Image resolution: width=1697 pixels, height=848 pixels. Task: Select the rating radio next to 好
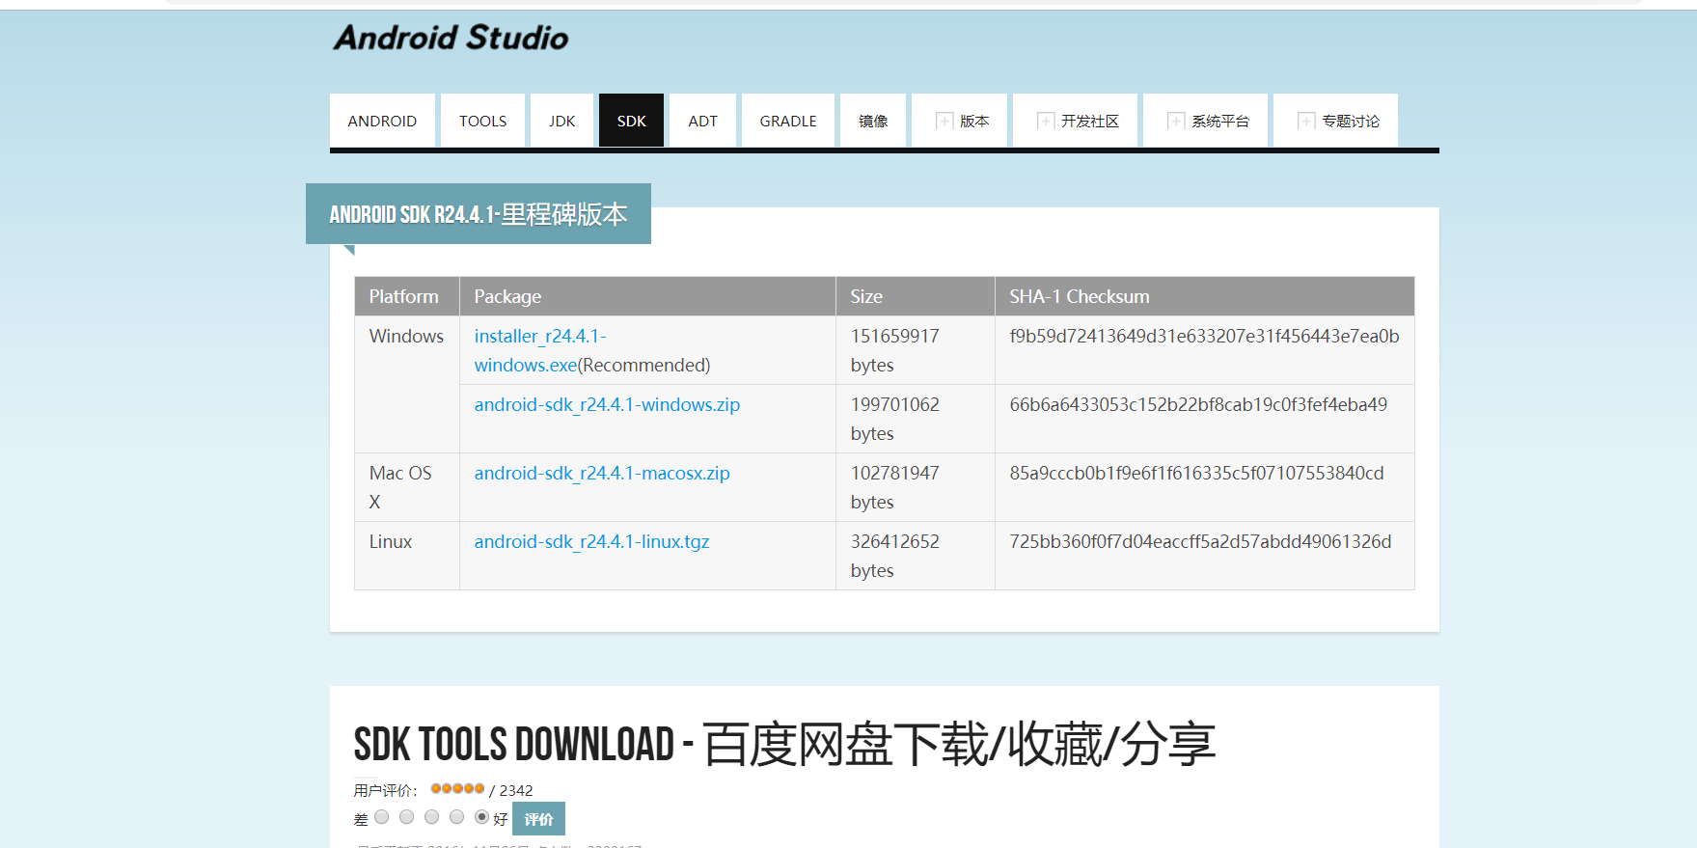click(482, 817)
